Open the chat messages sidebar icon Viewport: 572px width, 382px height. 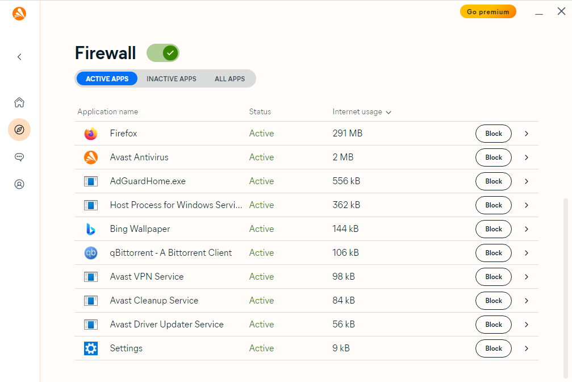click(19, 157)
